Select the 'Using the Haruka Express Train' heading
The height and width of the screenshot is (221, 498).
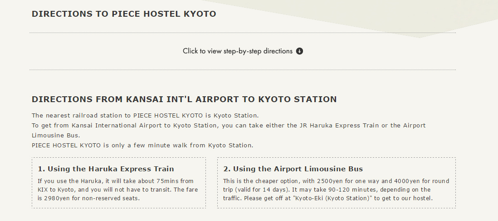106,169
